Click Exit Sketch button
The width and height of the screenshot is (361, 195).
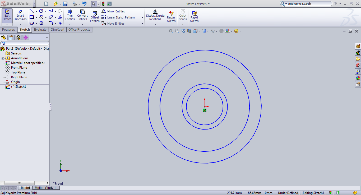(7, 15)
